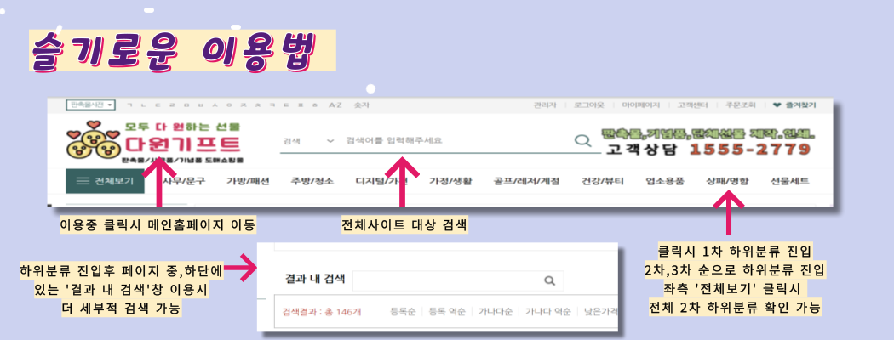This screenshot has width=894, height=340.
Task: Select the 선물세트 menu item
Action: [x=789, y=182]
